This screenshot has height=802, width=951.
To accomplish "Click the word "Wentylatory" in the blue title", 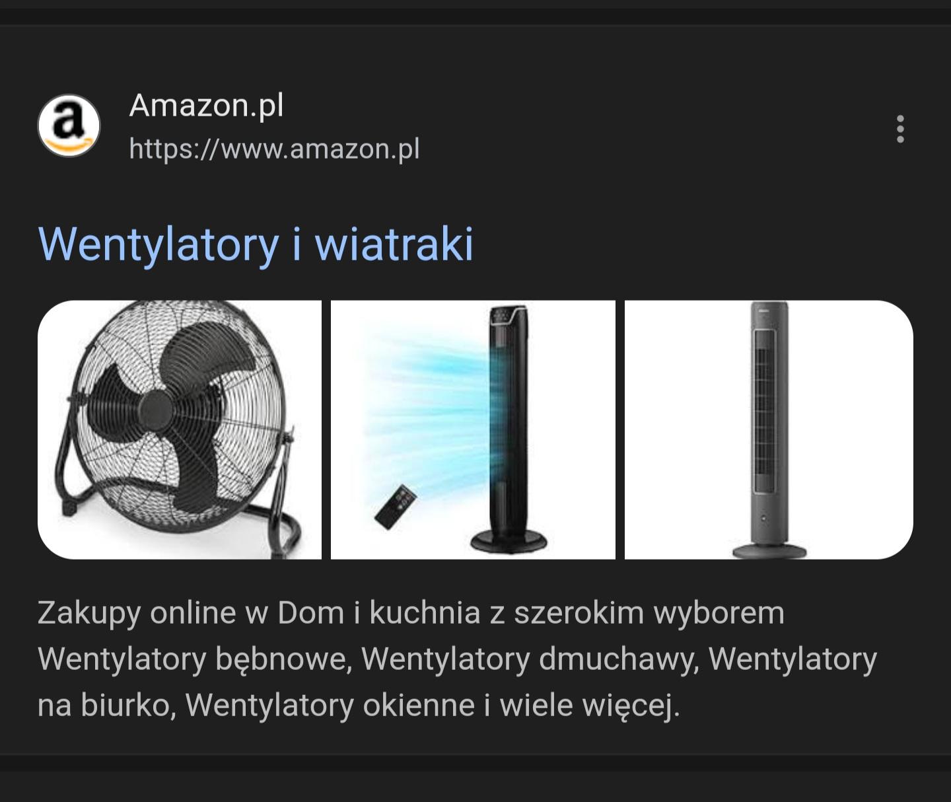I will coord(158,245).
